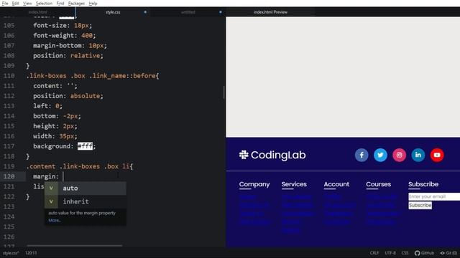
Task: Click the style.css file name in status bar
Action: point(11,253)
